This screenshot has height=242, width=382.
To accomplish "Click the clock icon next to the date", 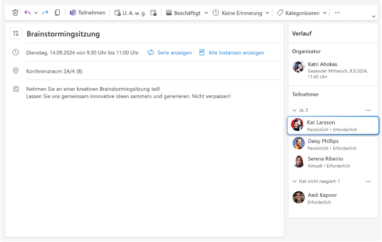I will pyautogui.click(x=16, y=53).
